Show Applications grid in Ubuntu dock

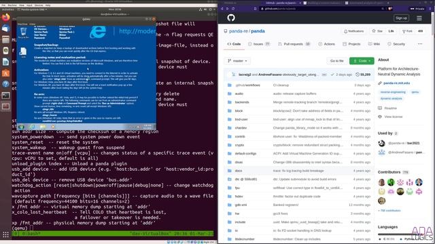[5, 235]
